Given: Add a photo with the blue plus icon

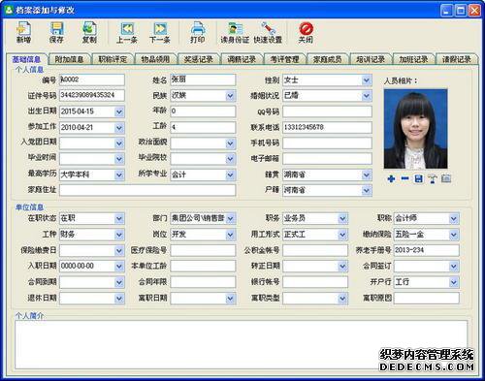Looking at the screenshot, I should pos(391,178).
